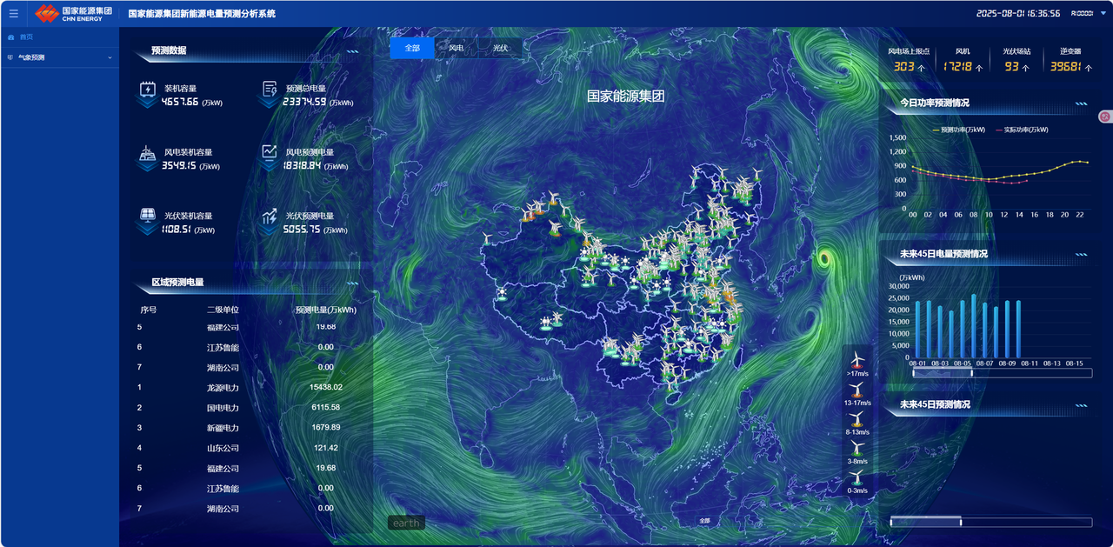Click the CHN Energy logo
This screenshot has width=1113, height=547.
pyautogui.click(x=75, y=13)
